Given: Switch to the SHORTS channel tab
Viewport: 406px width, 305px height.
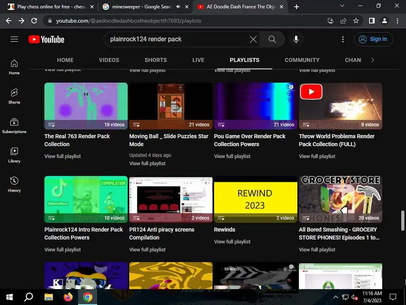Looking at the screenshot, I should 155,60.
